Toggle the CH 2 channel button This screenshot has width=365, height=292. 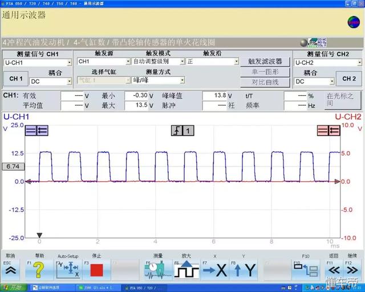349,79
